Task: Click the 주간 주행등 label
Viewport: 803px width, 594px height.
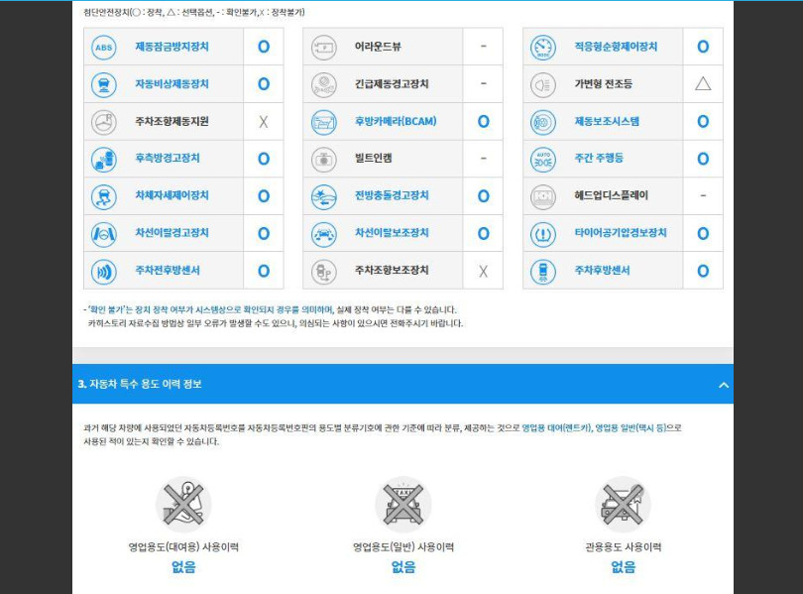Action: [x=599, y=159]
